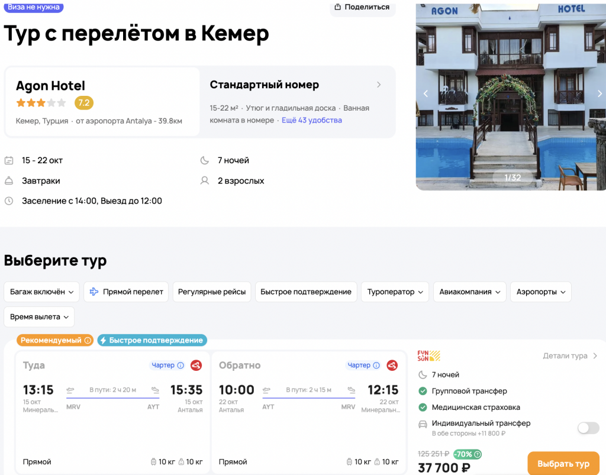
Task: Click previous photo arrow on hotel image
Action: coord(425,93)
